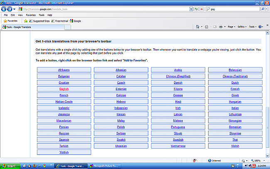Select Chinese (Simplified) link
The image size is (270, 169).
[178, 76]
